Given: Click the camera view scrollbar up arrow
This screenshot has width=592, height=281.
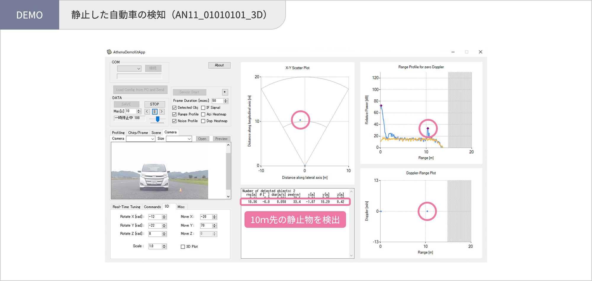Looking at the screenshot, I should pos(228,145).
